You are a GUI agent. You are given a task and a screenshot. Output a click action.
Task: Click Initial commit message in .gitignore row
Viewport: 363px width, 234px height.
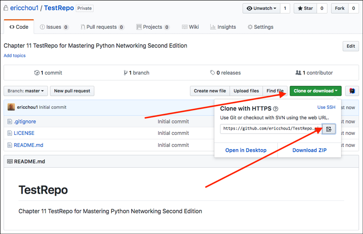[173, 122]
